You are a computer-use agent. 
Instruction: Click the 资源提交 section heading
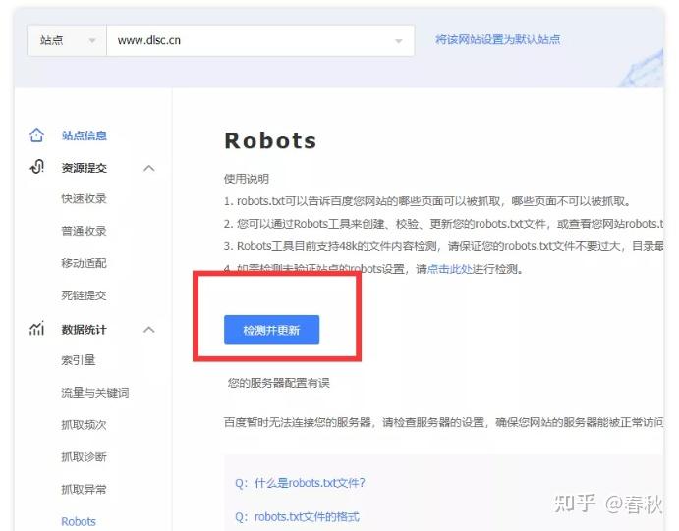pos(84,168)
